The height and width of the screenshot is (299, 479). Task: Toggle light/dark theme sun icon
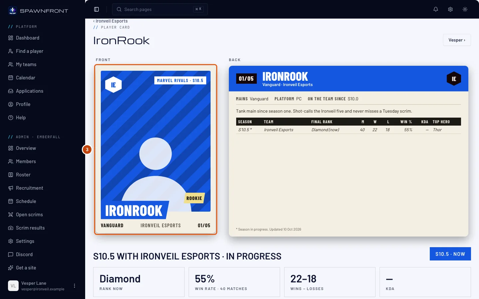[x=465, y=9]
